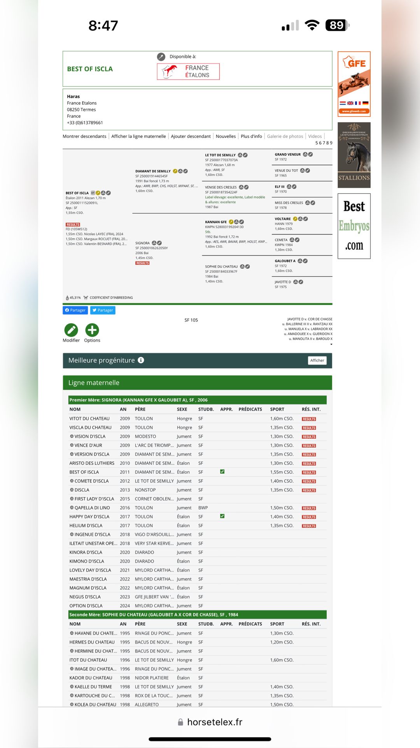Click the icon before Vision d'Iscla

click(x=72, y=436)
